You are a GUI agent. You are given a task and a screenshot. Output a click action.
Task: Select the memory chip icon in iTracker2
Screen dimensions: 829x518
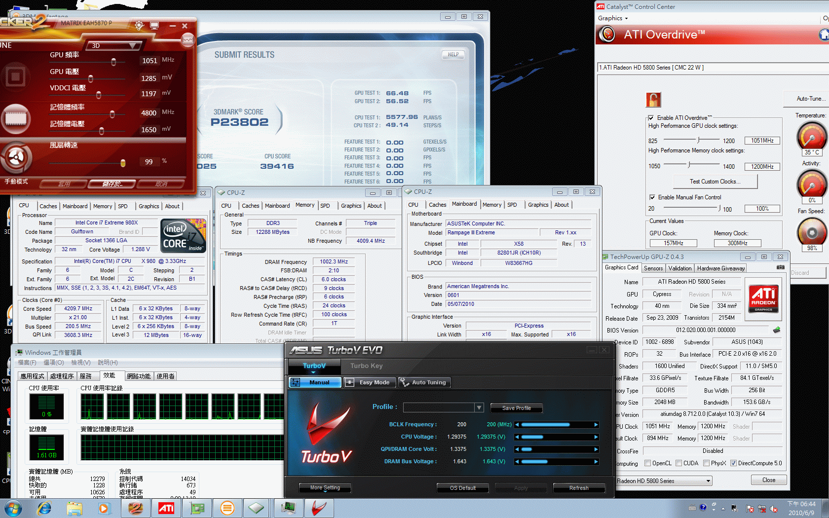16,118
